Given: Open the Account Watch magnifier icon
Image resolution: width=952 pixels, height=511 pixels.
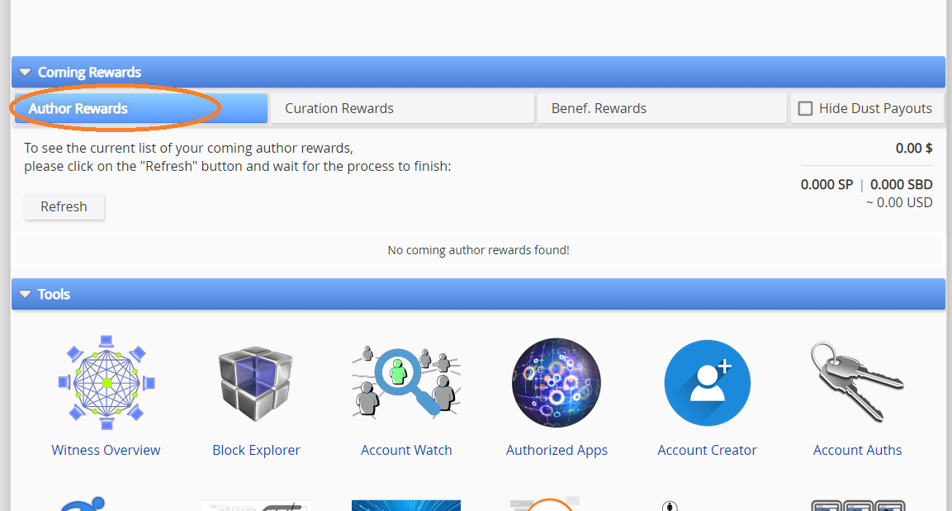Looking at the screenshot, I should tap(406, 381).
